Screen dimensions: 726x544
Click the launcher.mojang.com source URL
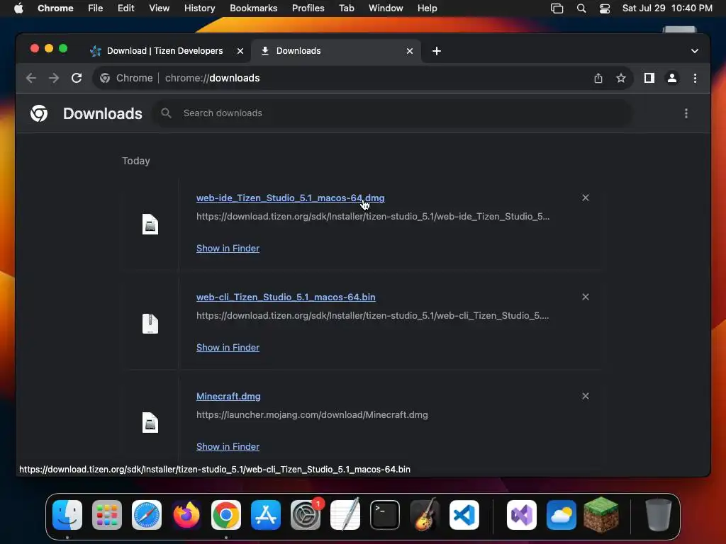(312, 415)
